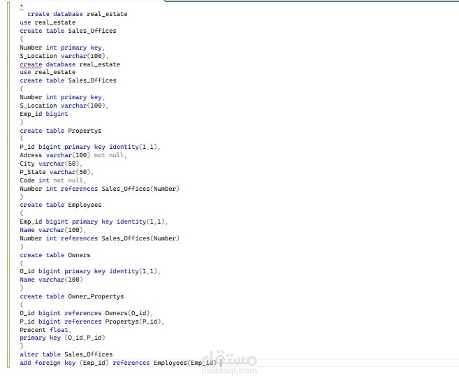
Task: Click the "create database" line with red squiggly underline
Action: (70, 64)
